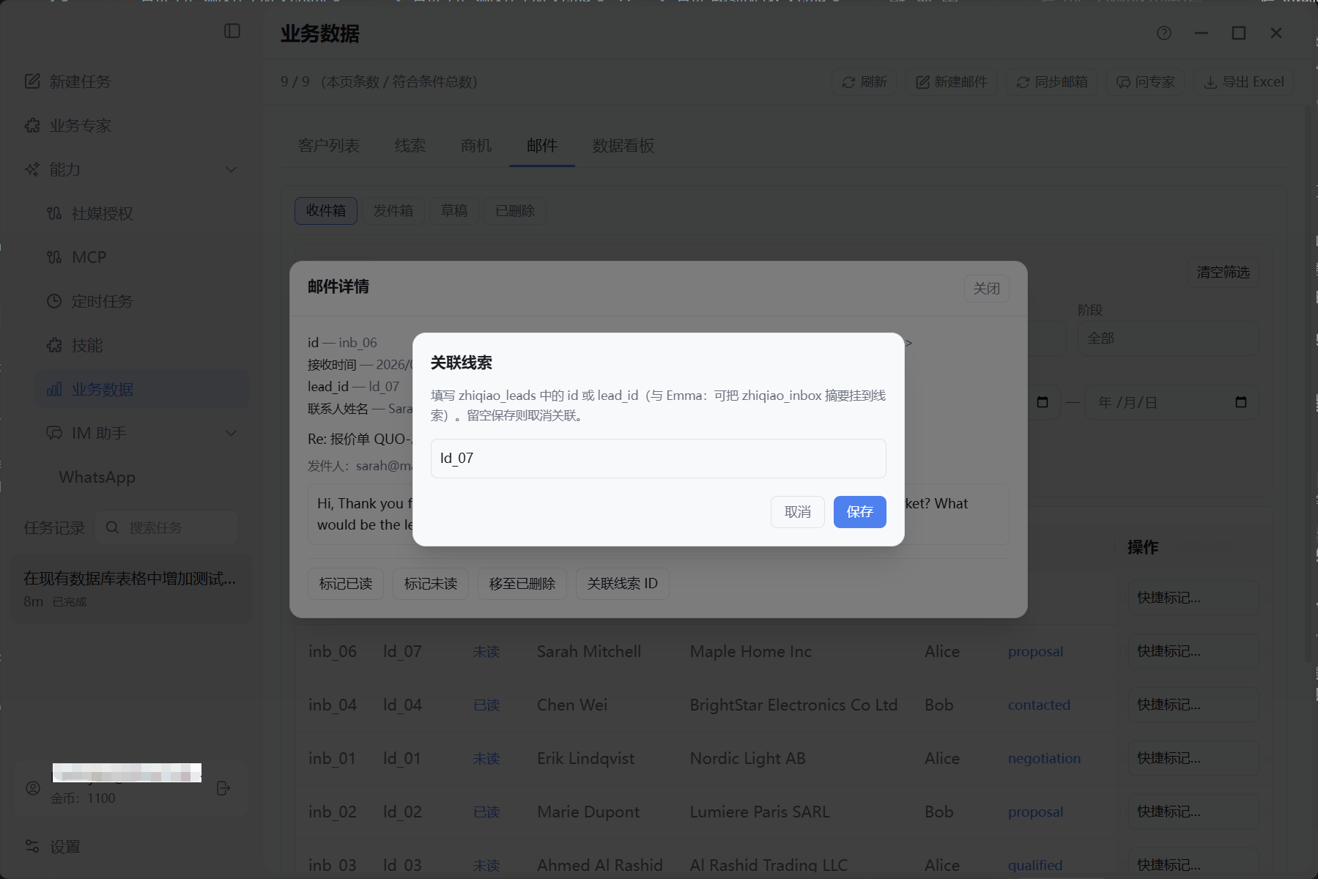Select the 已删除 mailbox tab
The width and height of the screenshot is (1318, 879).
[515, 211]
